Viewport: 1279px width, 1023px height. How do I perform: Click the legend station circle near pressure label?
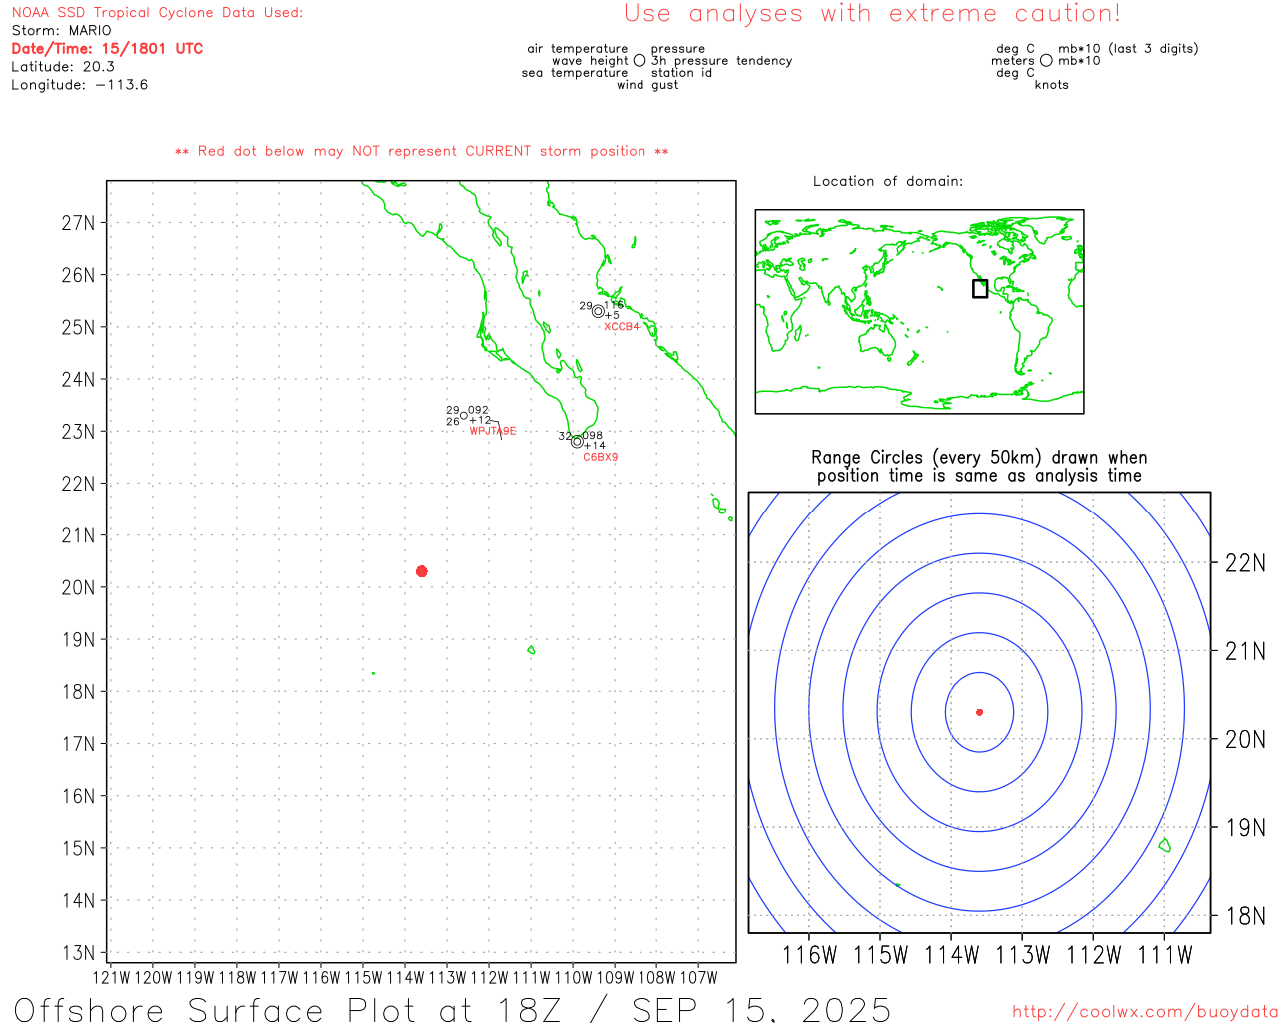pos(639,61)
